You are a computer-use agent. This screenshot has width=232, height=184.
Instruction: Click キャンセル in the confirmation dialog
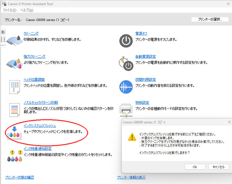(218, 167)
